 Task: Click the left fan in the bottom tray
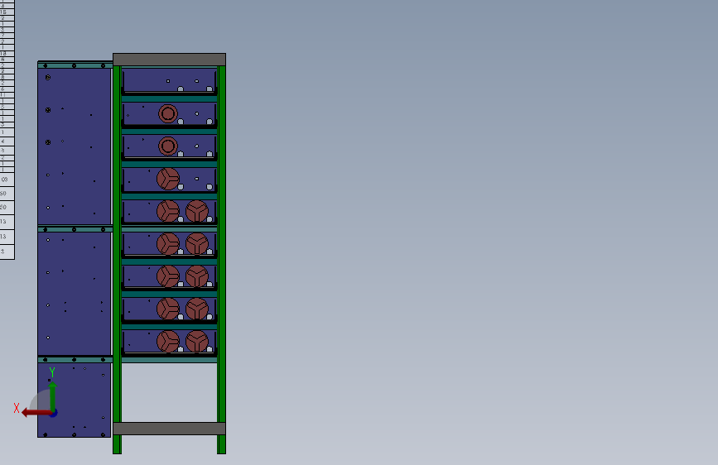pos(168,342)
